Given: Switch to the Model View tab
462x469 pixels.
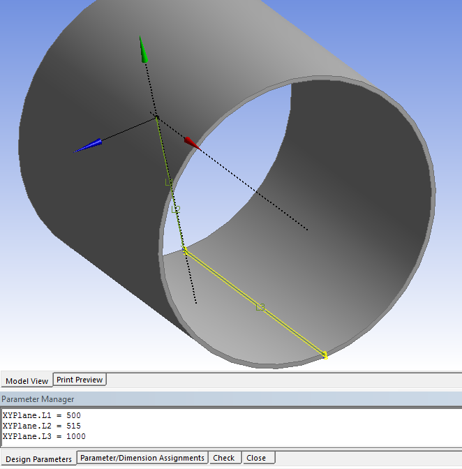Looking at the screenshot, I should (27, 381).
